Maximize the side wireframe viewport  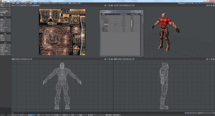pyautogui.click(x=214, y=59)
